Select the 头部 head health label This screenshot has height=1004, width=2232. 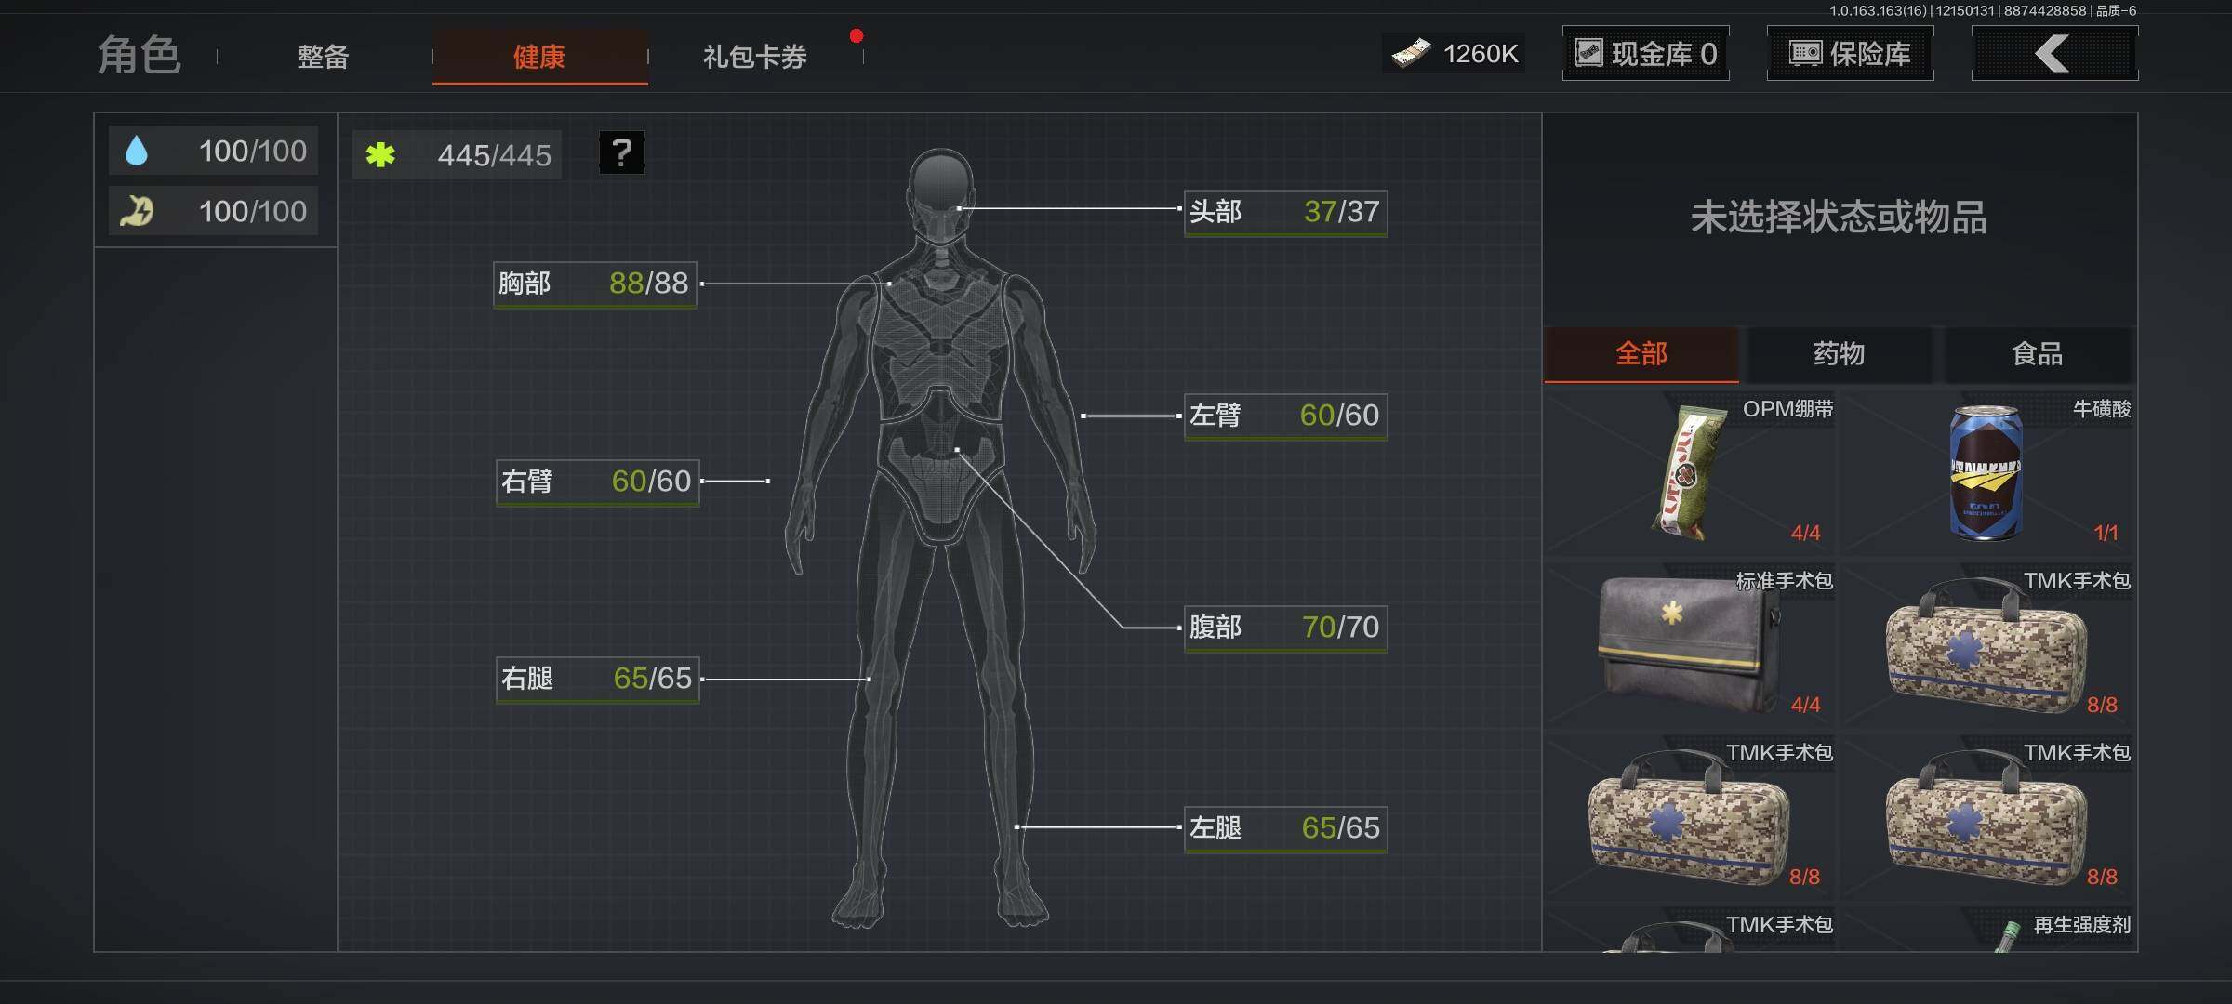point(1284,213)
